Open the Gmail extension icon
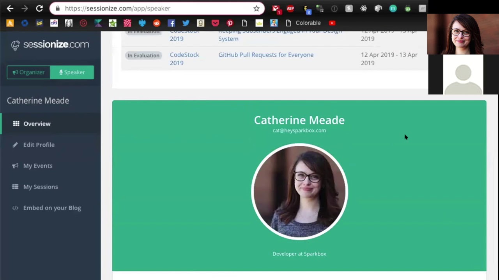 point(276,9)
